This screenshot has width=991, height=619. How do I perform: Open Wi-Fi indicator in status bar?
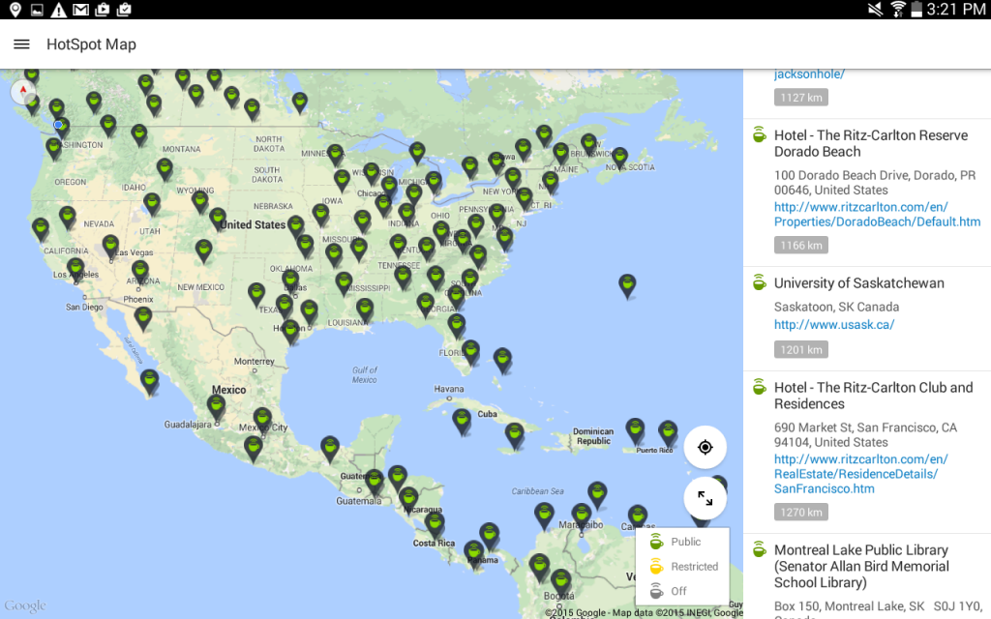click(x=897, y=10)
